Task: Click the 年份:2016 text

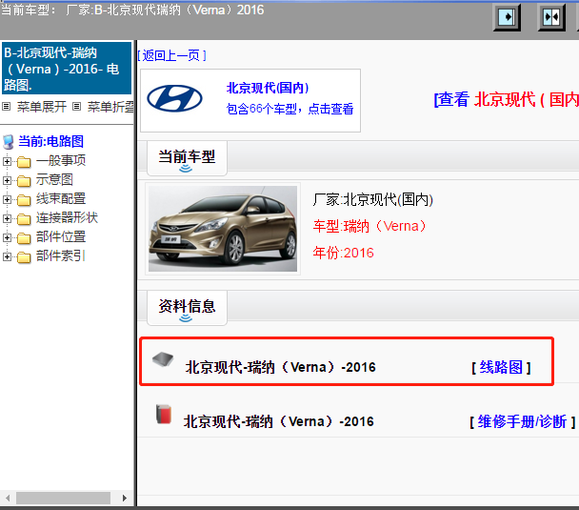Action: (x=344, y=254)
